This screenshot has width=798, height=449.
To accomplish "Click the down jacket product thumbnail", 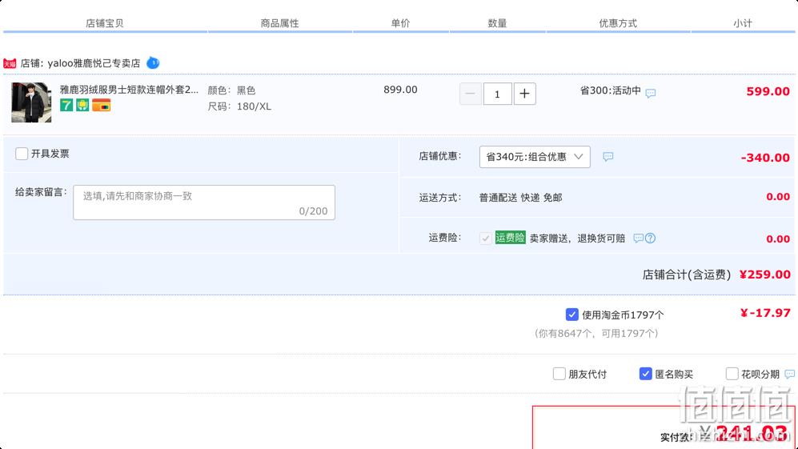I will 31,102.
